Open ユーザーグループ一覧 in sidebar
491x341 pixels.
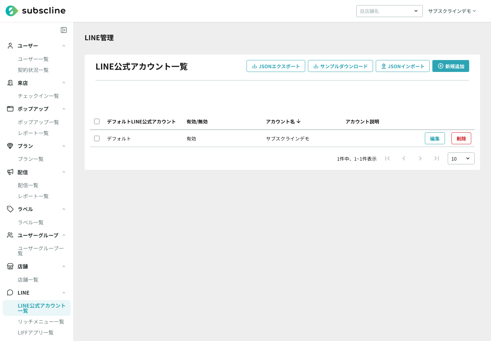click(41, 251)
